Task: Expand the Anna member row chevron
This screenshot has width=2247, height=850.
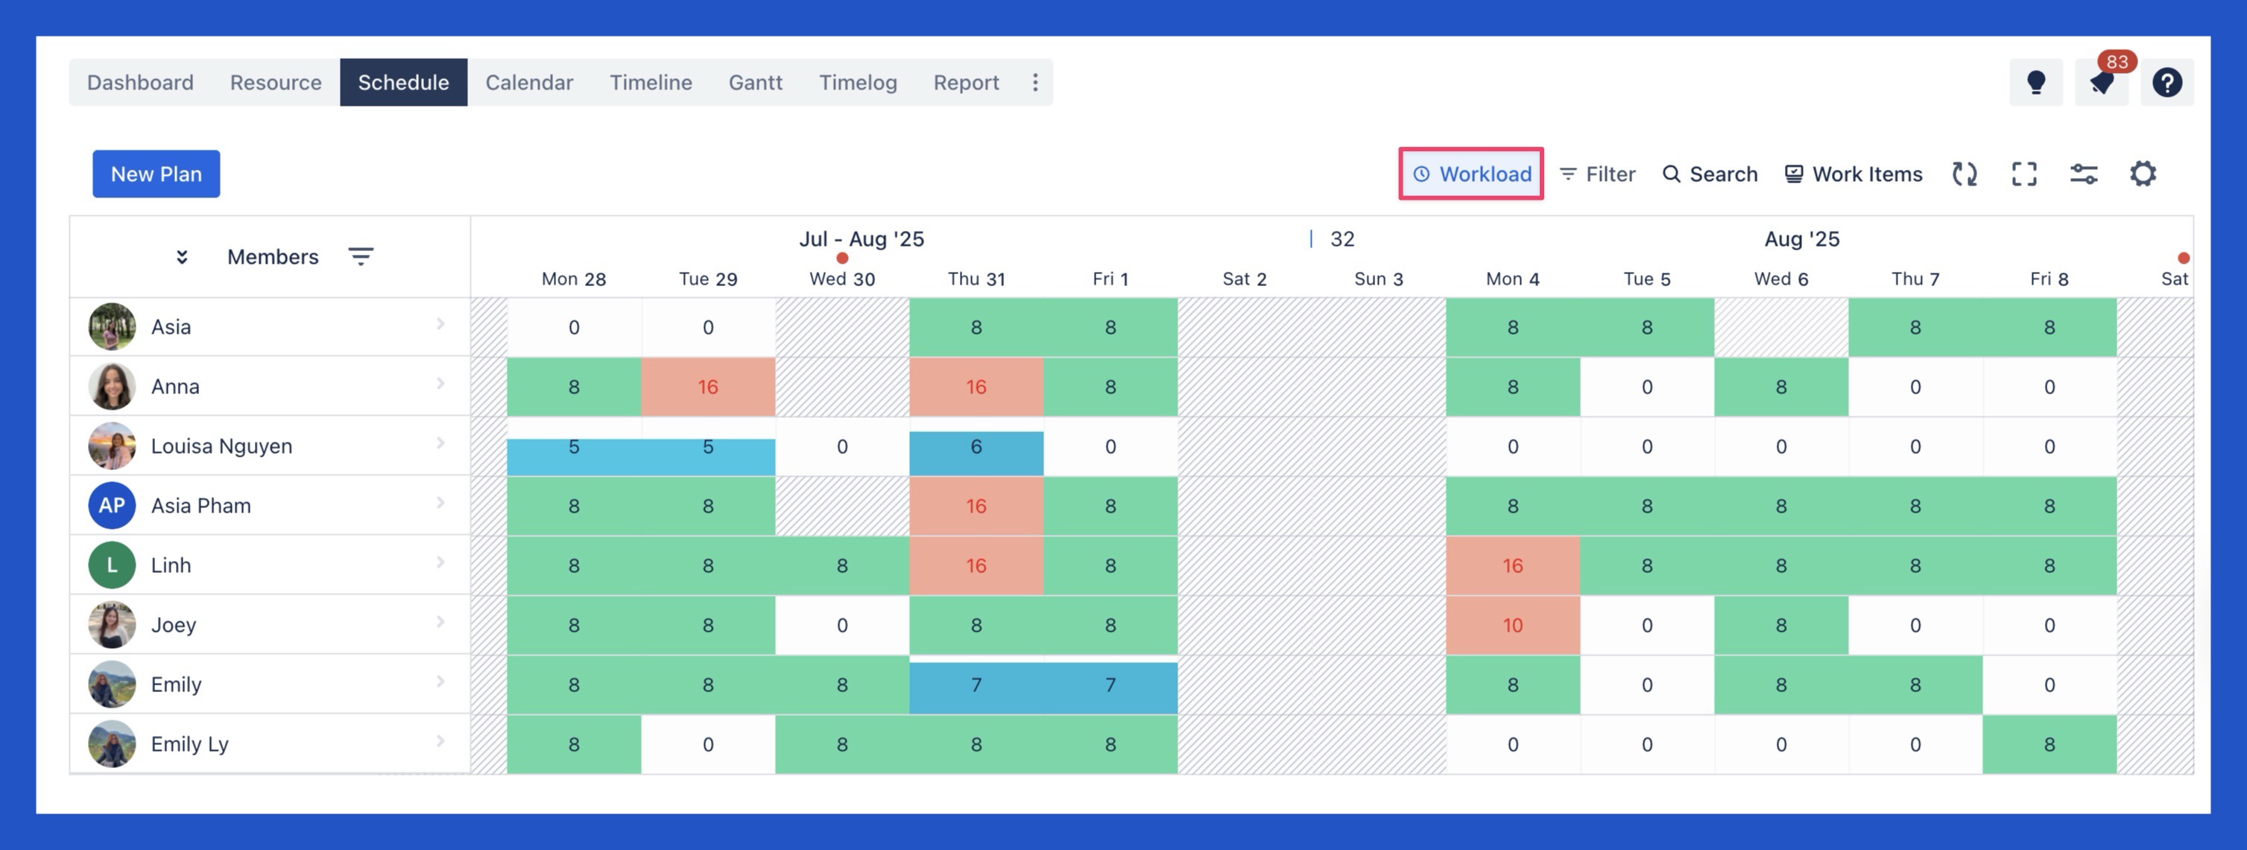Action: pos(440,384)
